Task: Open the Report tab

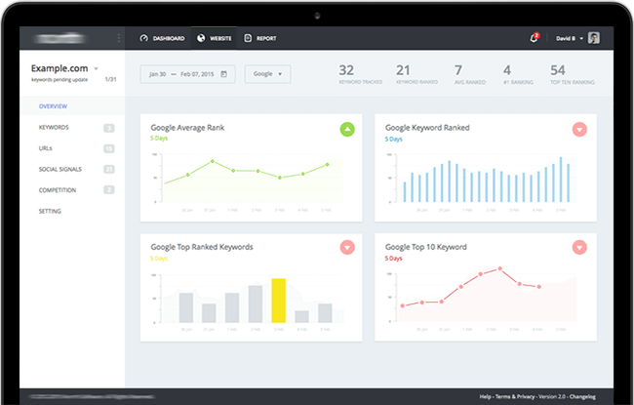Action: [x=260, y=38]
